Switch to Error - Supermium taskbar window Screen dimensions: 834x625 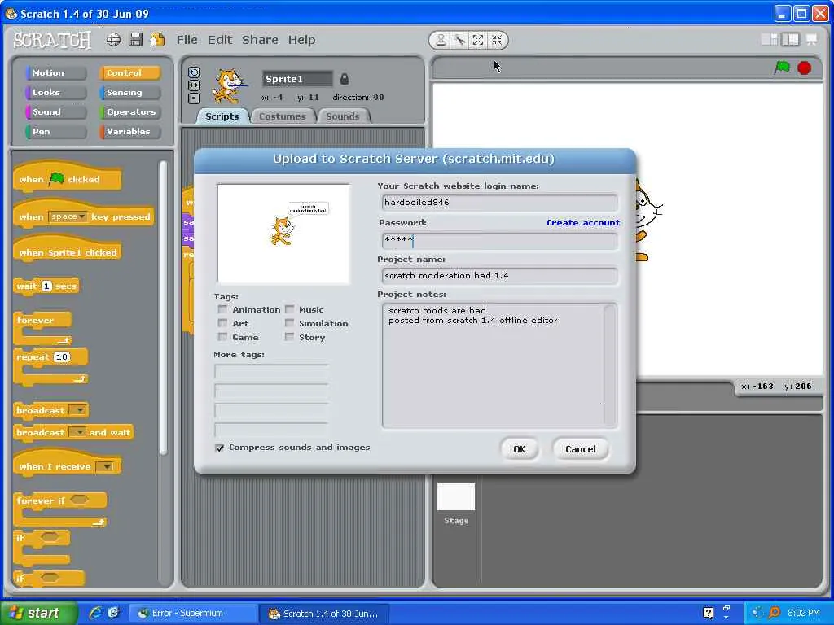pos(194,614)
